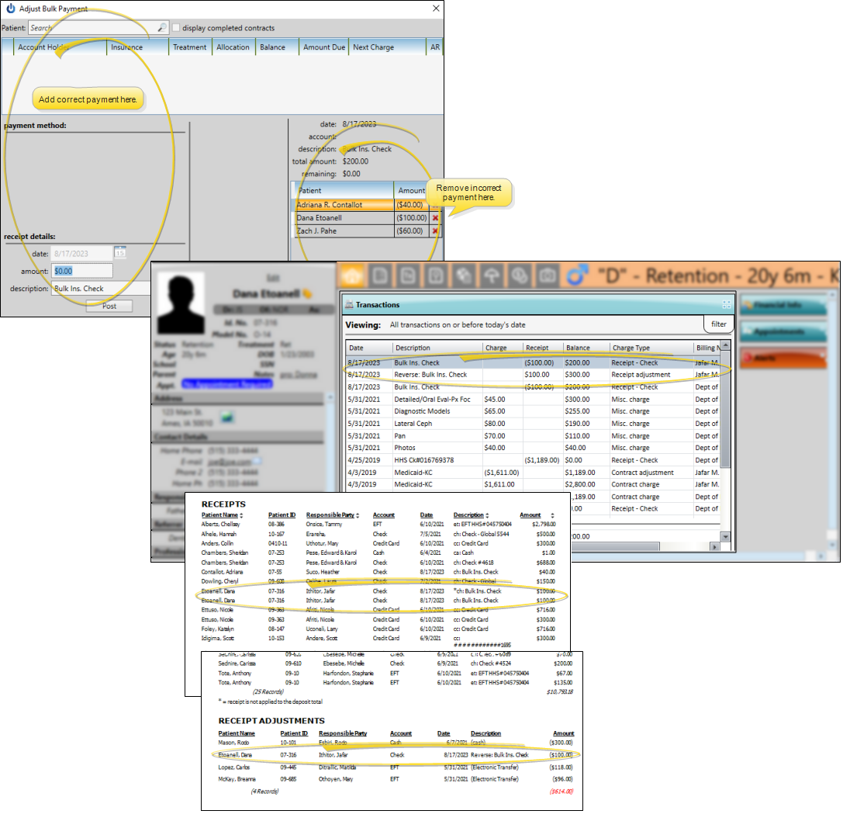Remove Zach J. Pahe payment red X
This screenshot has height=821, width=850.
(435, 231)
